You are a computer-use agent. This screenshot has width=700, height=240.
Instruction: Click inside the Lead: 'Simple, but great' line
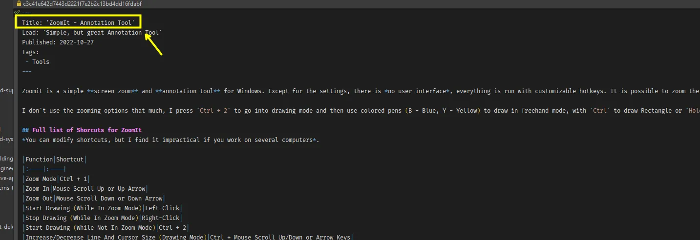(92, 33)
